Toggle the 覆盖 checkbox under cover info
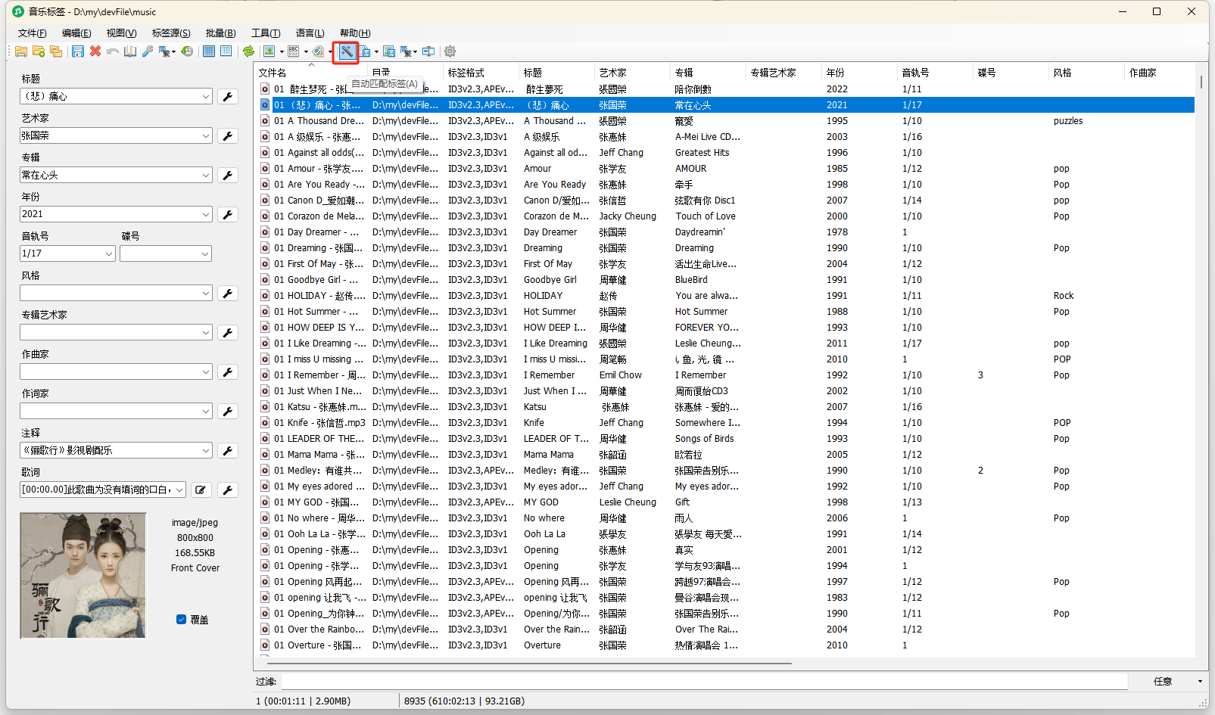 click(x=182, y=619)
